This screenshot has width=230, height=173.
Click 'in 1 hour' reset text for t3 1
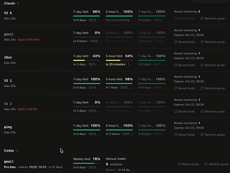pos(112,87)
